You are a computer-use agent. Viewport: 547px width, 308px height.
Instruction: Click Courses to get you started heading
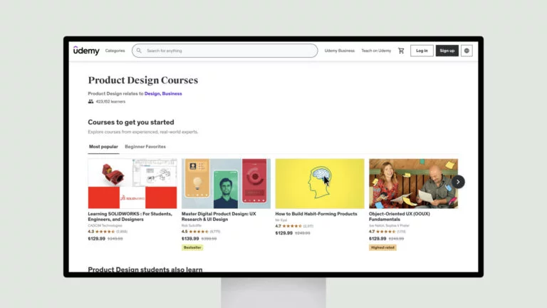(131, 122)
